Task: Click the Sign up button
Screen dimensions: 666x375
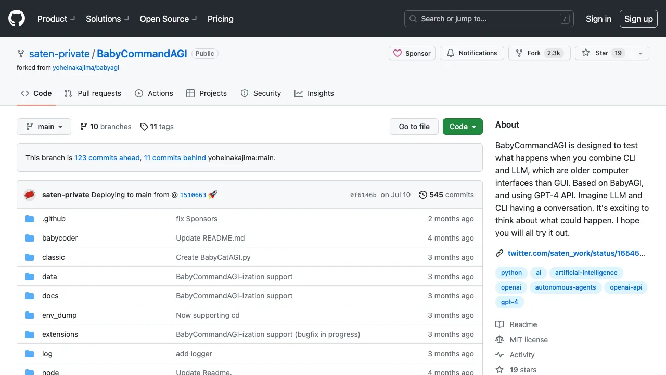Action: click(638, 19)
